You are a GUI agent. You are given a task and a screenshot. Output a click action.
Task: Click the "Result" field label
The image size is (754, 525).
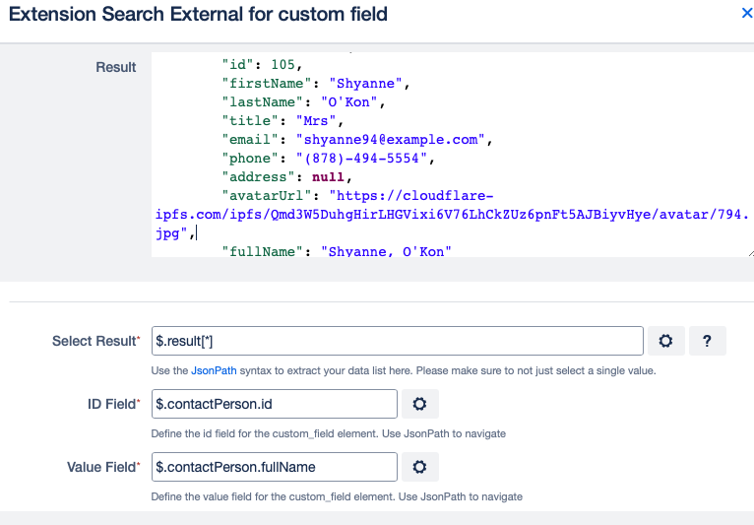(x=115, y=67)
